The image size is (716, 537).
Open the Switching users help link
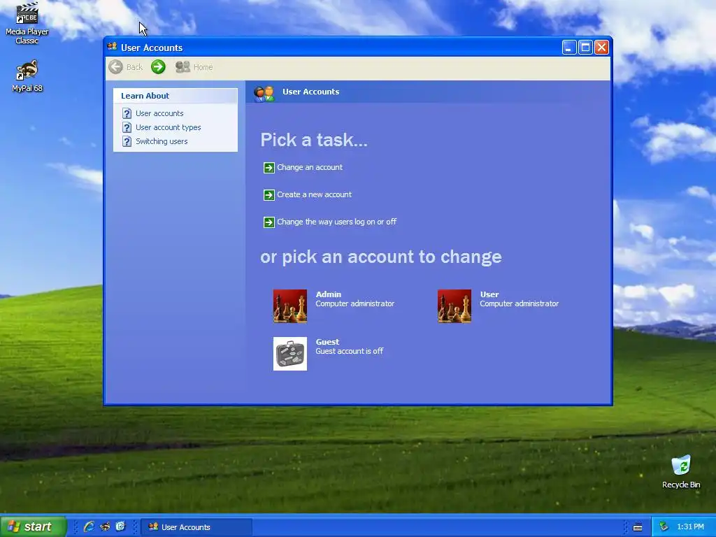coord(162,141)
